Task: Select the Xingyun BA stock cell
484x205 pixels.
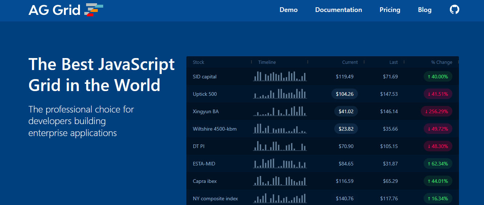Action: [x=206, y=111]
